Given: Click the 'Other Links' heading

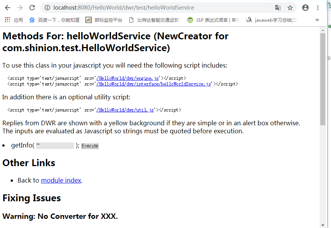Looking at the screenshot, I should (x=29, y=163).
